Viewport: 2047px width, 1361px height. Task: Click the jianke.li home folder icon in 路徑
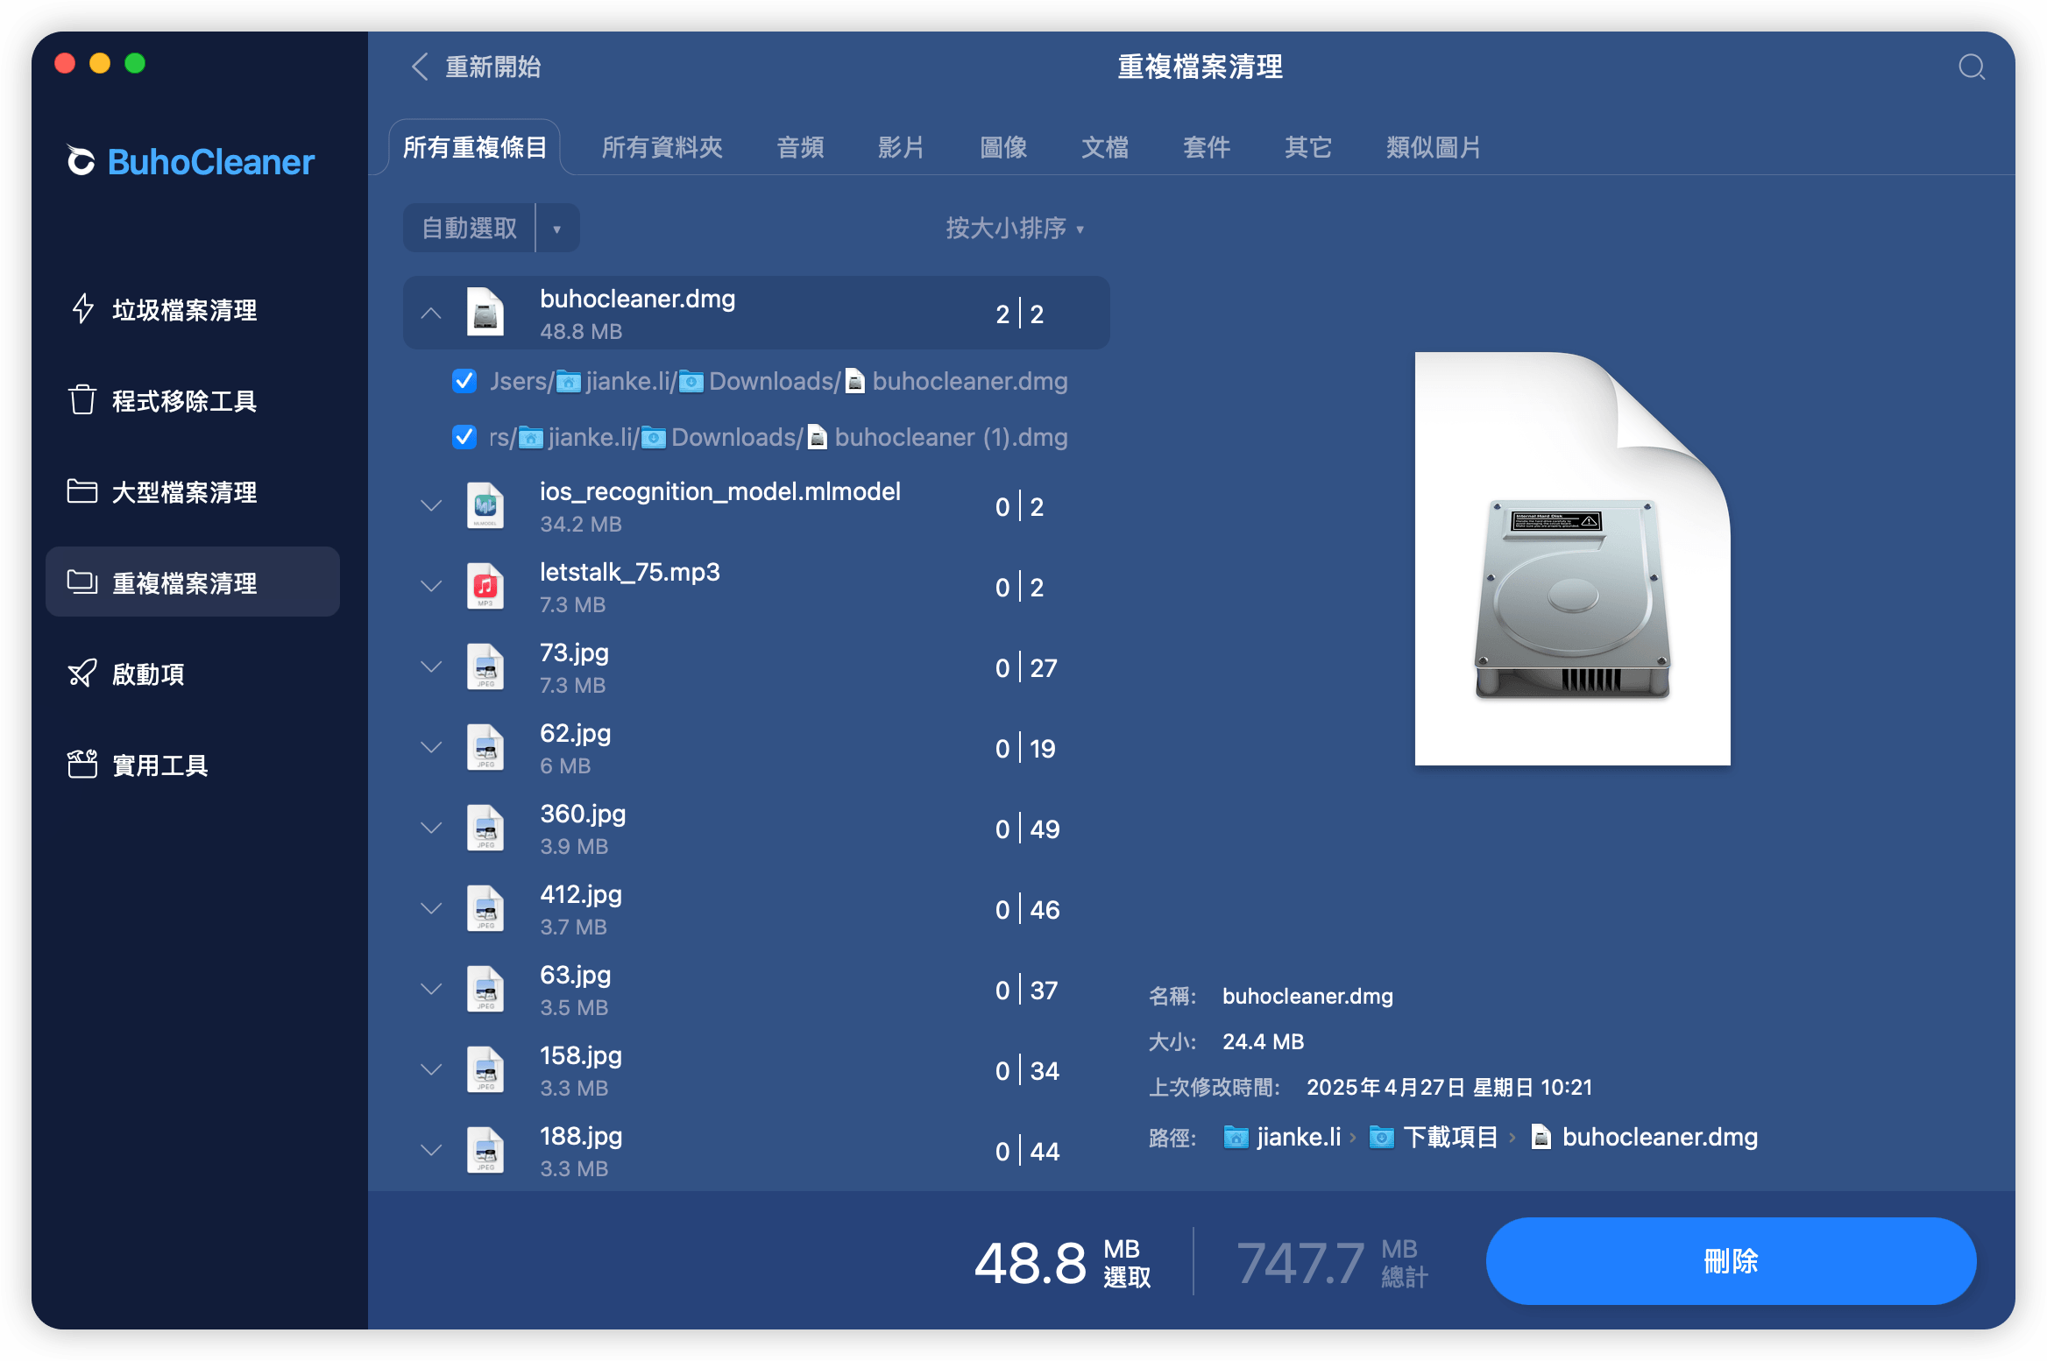1236,1138
